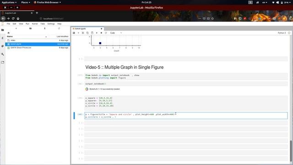The height and width of the screenshot is (165, 293).
Task: Open the cell type Code dropdown
Action: [116, 33]
